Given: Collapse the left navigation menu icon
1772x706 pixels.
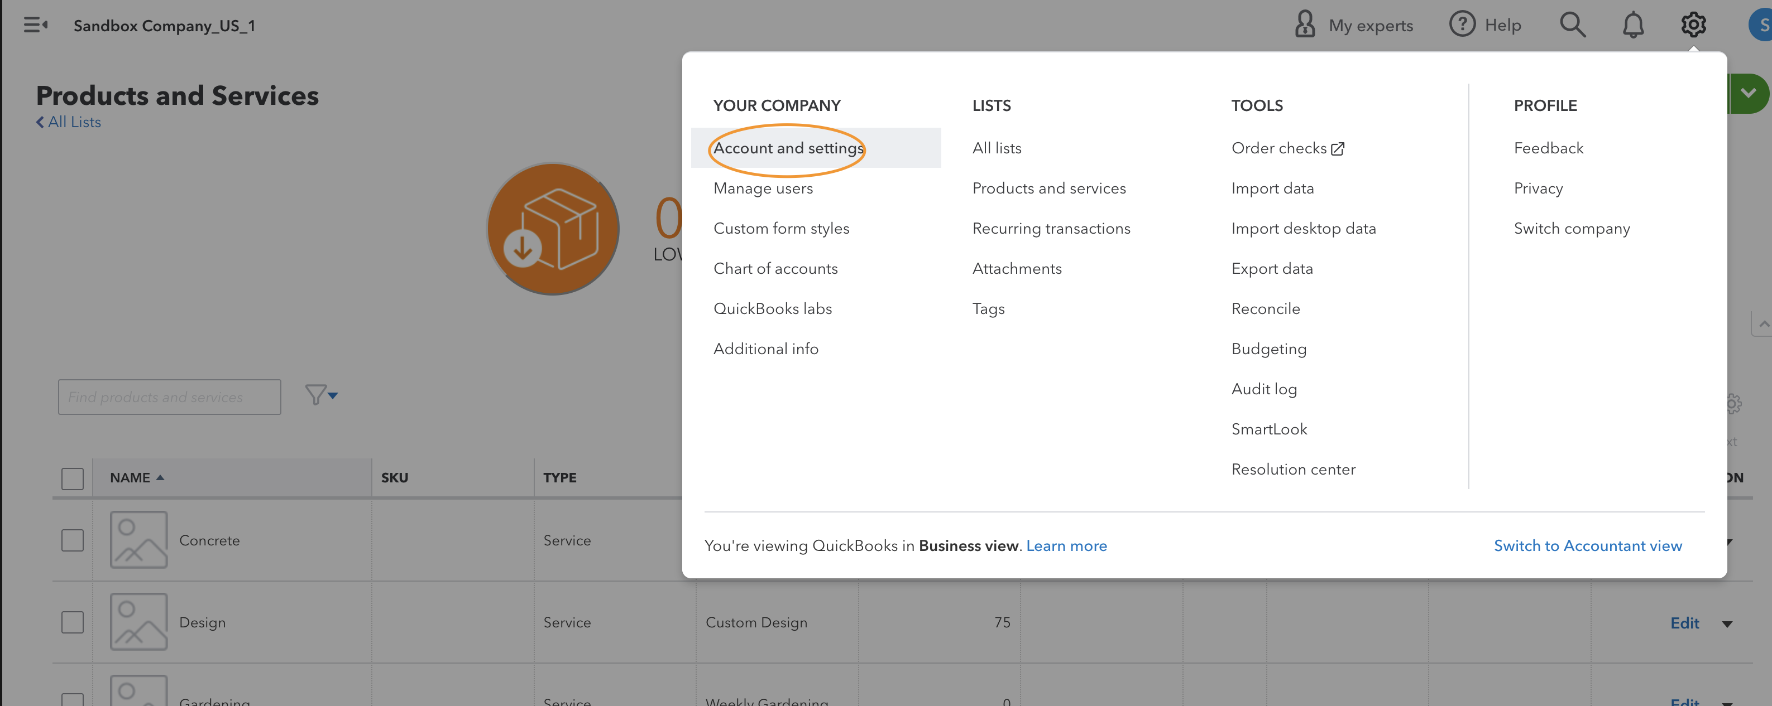Looking at the screenshot, I should tap(35, 26).
